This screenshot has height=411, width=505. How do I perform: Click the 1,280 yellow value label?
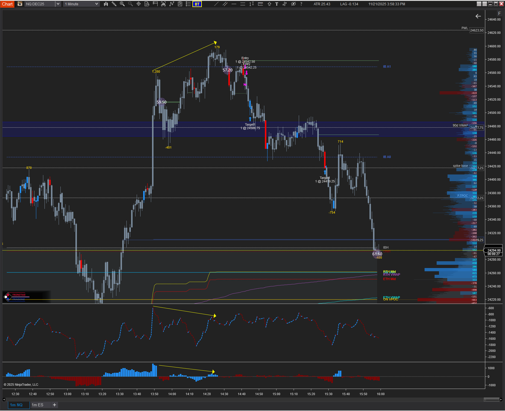[x=156, y=71]
